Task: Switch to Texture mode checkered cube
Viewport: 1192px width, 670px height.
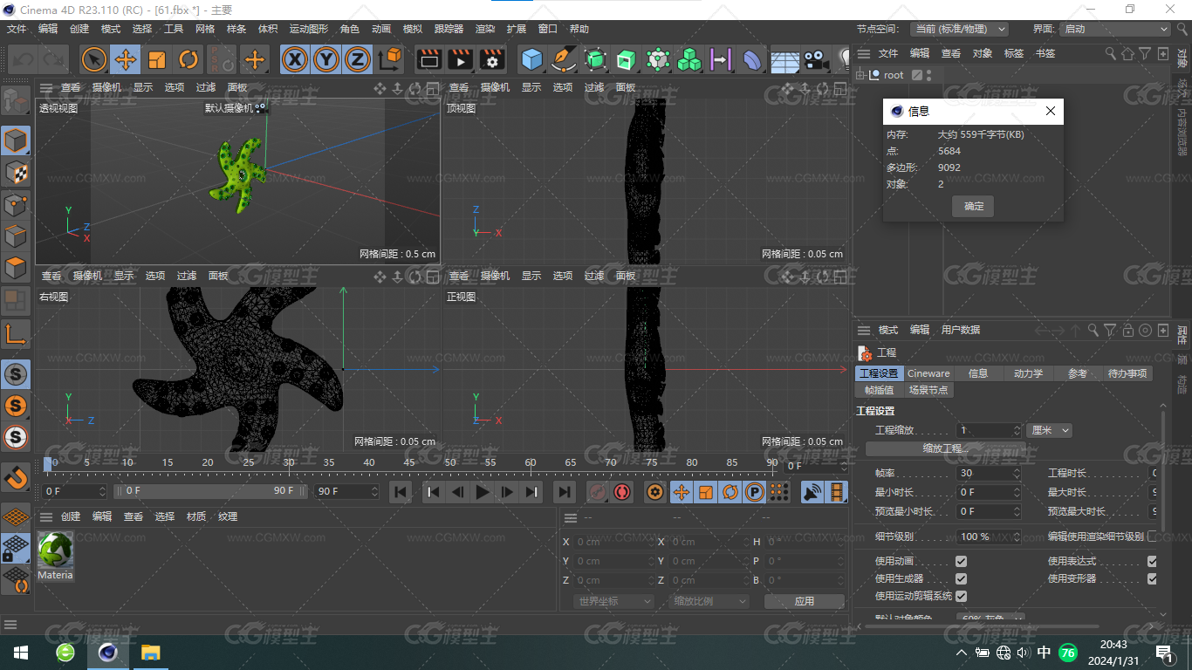Action: tap(16, 172)
